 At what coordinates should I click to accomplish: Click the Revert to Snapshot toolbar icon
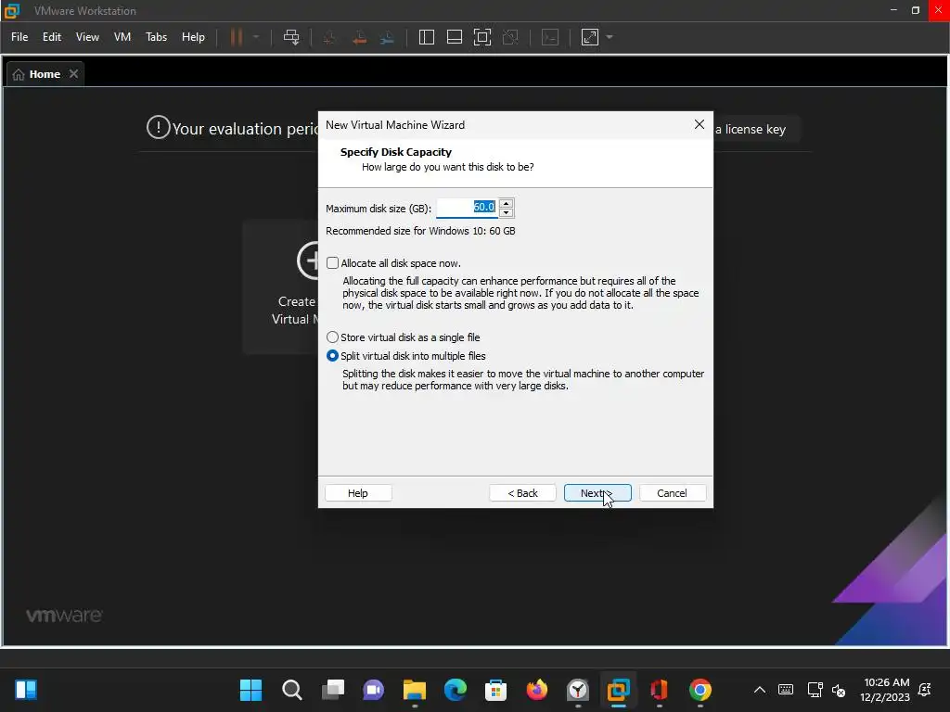pyautogui.click(x=359, y=37)
